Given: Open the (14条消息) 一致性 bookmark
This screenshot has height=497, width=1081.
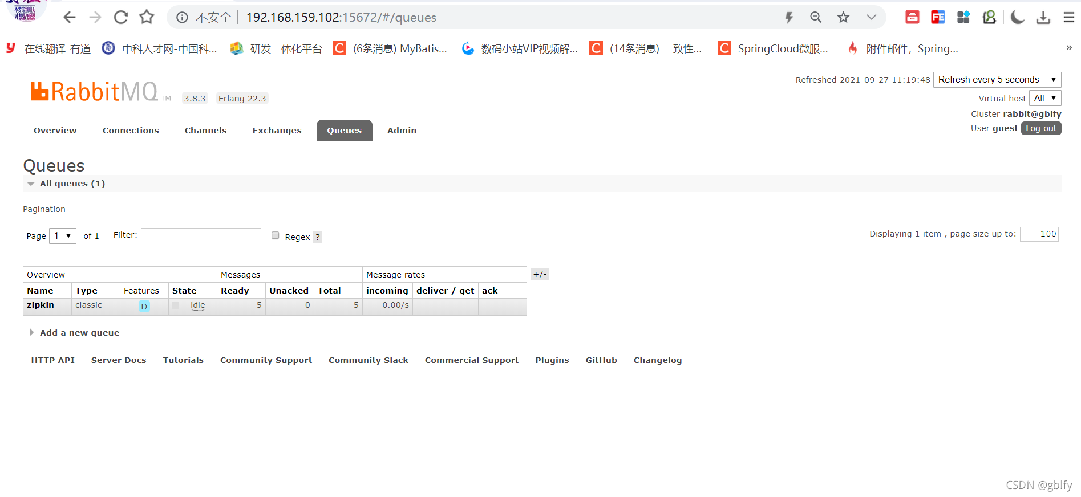Looking at the screenshot, I should [x=646, y=49].
